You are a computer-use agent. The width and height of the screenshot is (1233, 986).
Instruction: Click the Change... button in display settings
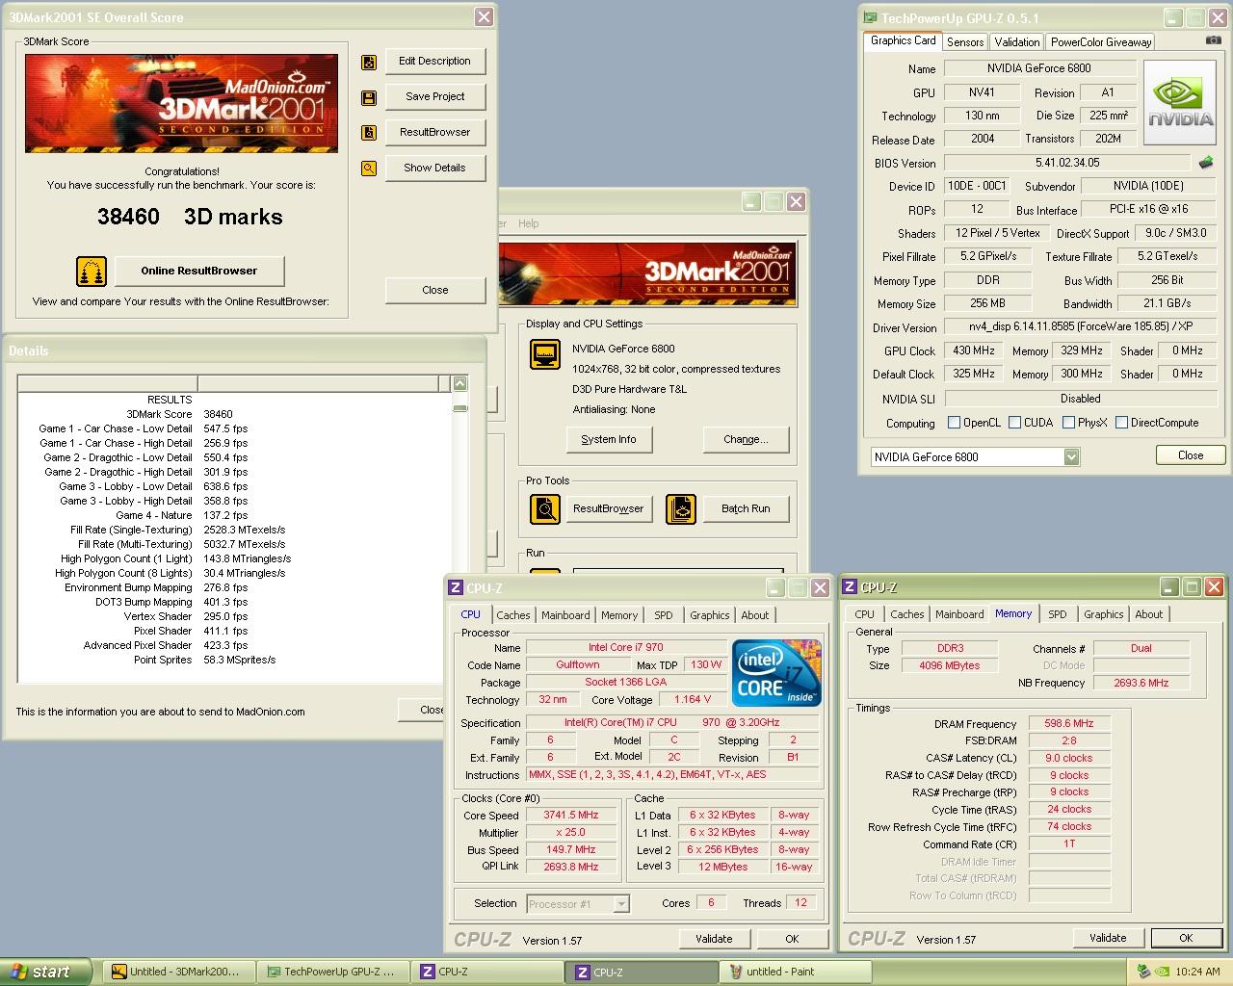747,439
